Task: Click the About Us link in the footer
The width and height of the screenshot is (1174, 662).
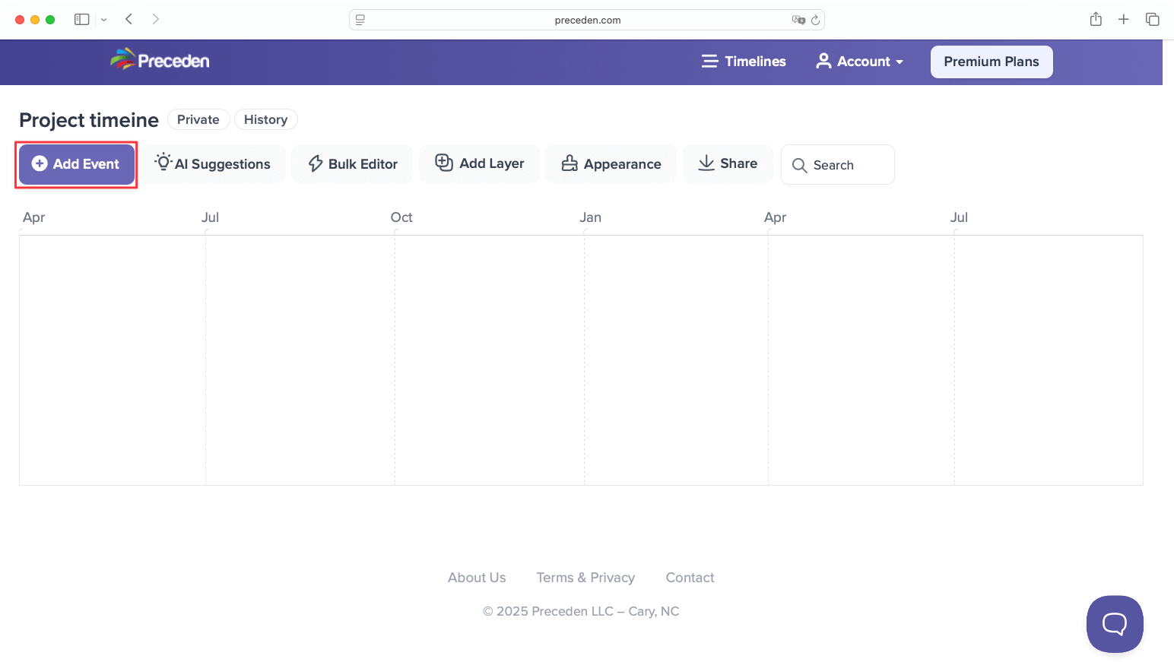Action: pos(477,578)
